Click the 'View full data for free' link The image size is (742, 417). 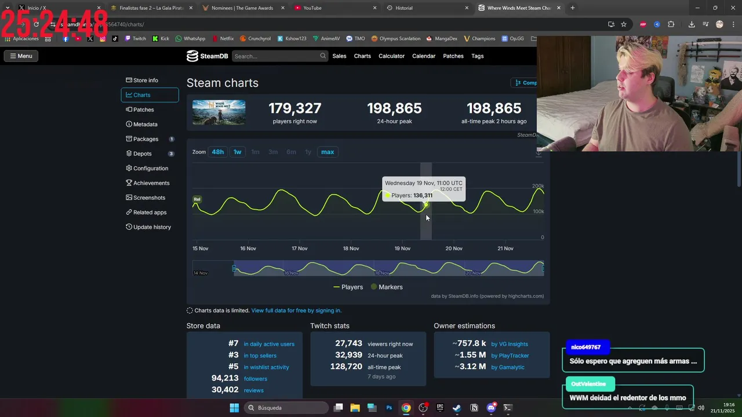coord(296,311)
